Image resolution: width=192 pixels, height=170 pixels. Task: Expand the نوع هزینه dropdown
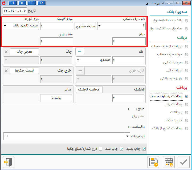click(5, 26)
